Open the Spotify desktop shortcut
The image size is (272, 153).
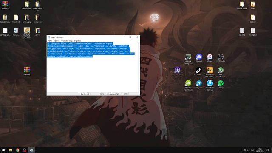pyautogui.click(x=221, y=84)
